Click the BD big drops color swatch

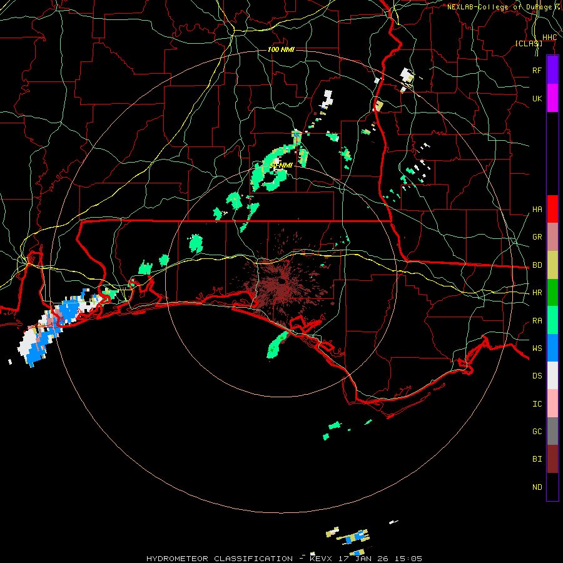[x=552, y=265]
